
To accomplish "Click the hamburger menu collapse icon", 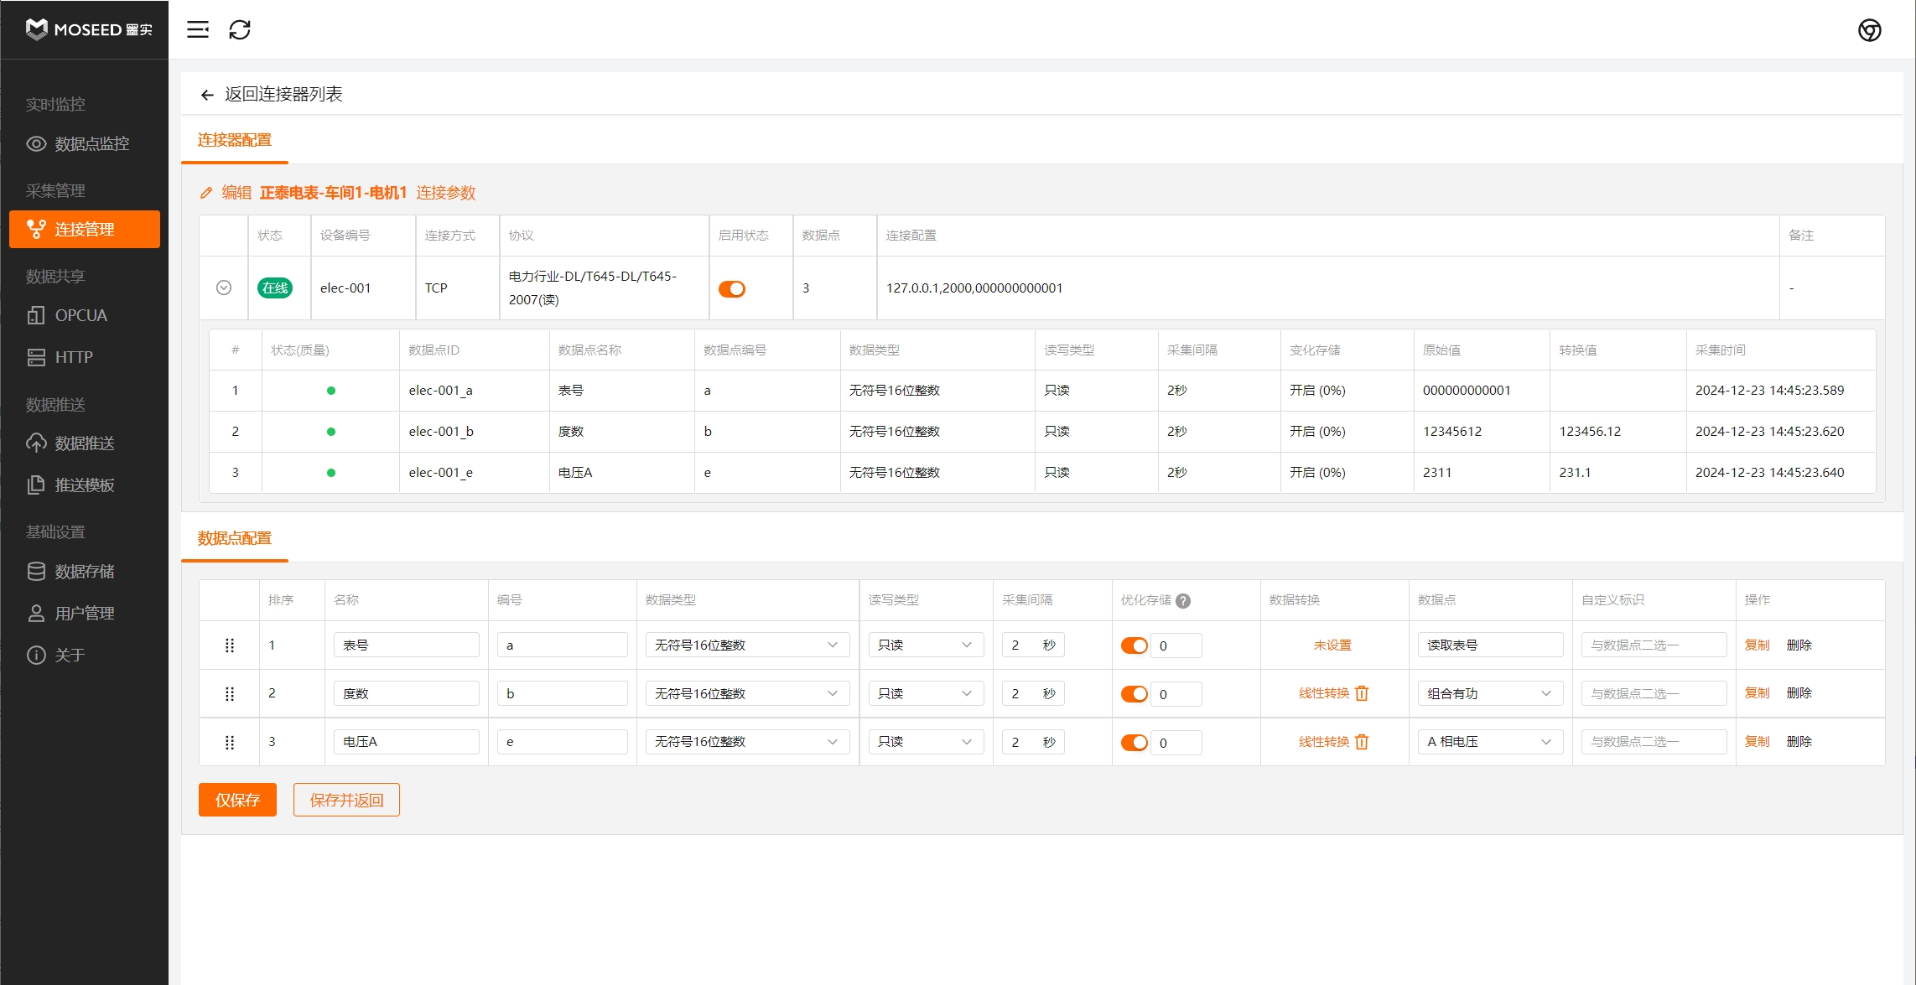I will coord(198,30).
